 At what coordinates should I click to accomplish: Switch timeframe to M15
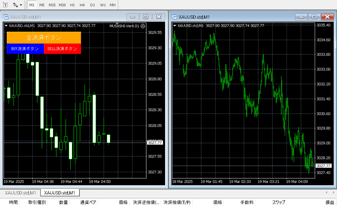point(52,5)
